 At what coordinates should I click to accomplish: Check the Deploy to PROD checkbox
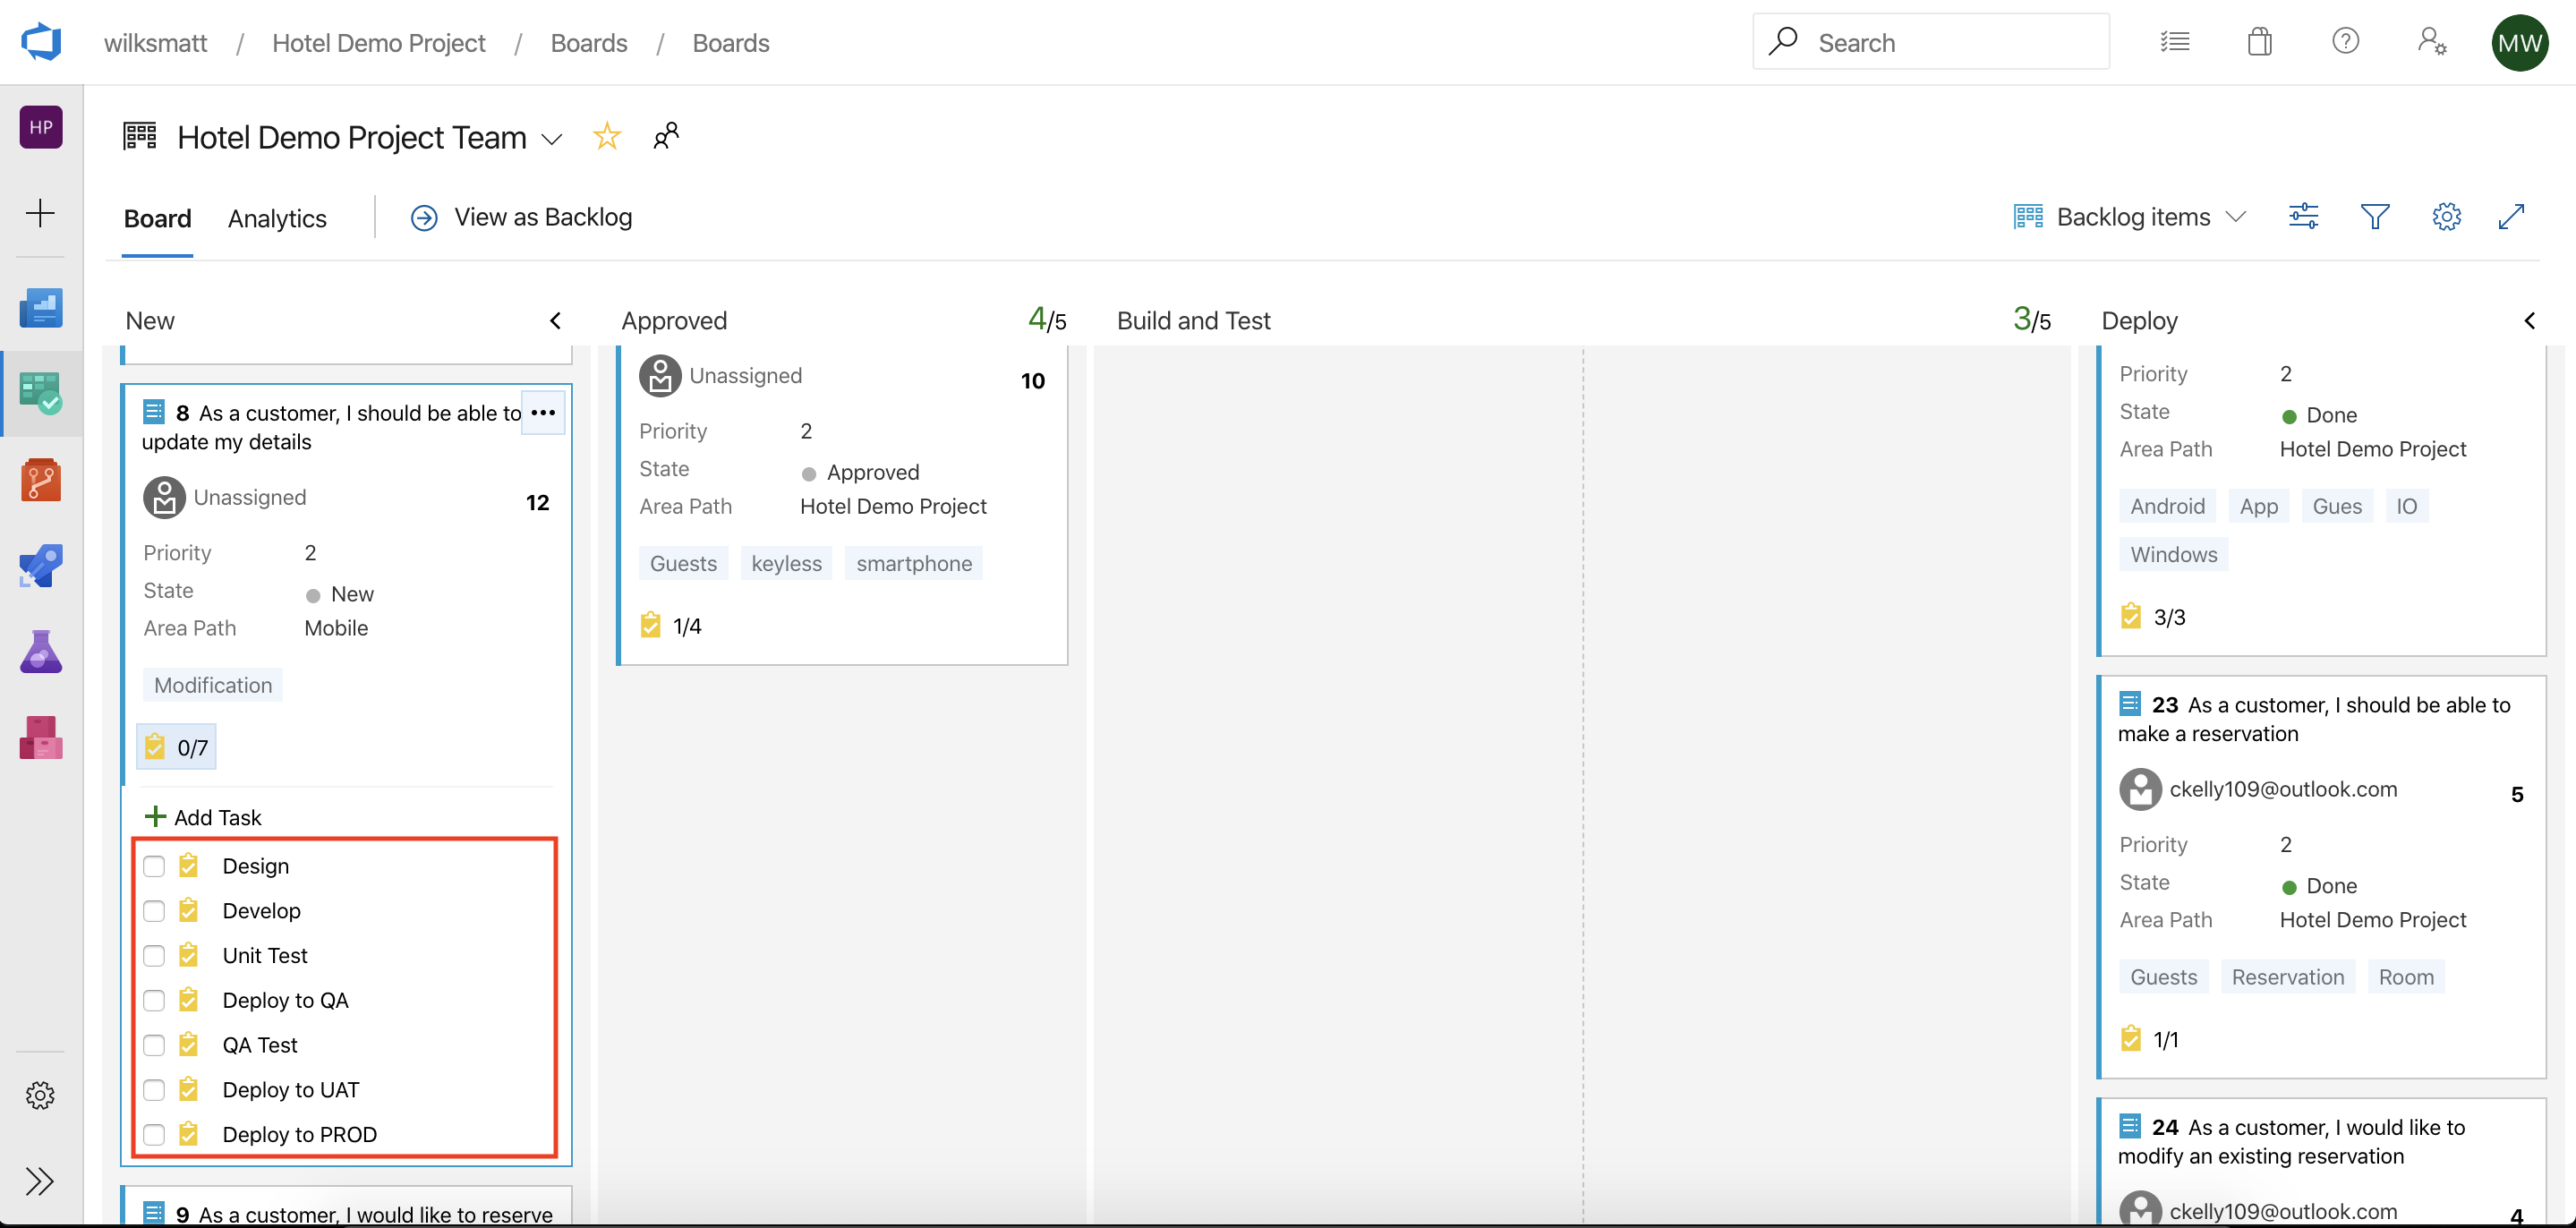pos(154,1134)
